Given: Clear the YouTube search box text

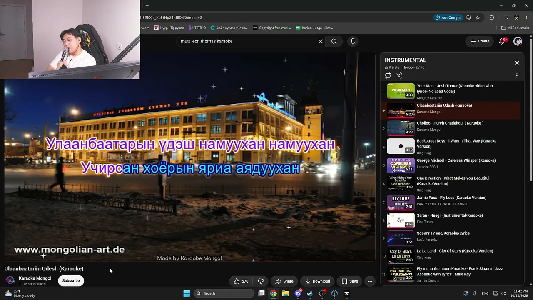Looking at the screenshot, I should 321,41.
